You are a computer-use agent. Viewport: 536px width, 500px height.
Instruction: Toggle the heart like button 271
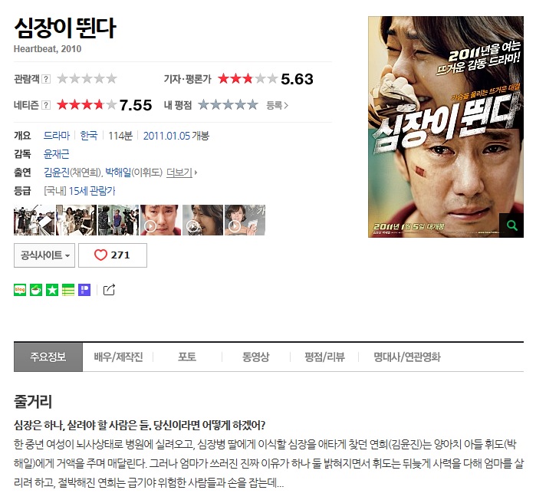[x=113, y=255]
